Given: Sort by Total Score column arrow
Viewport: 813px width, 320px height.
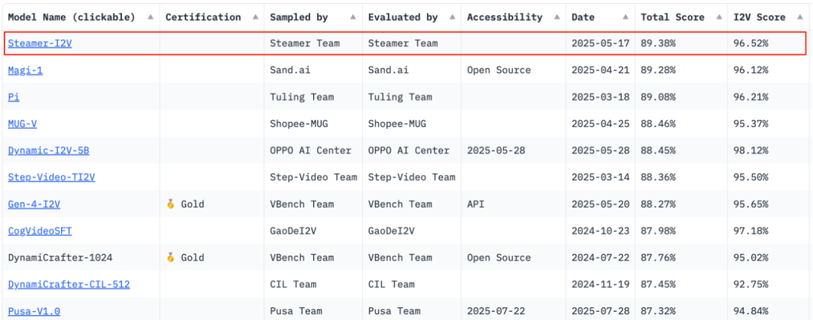Looking at the screenshot, I should pyautogui.click(x=716, y=17).
